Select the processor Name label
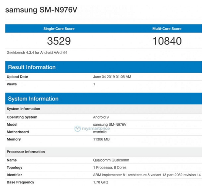207x190 pixels. [x=11, y=160]
